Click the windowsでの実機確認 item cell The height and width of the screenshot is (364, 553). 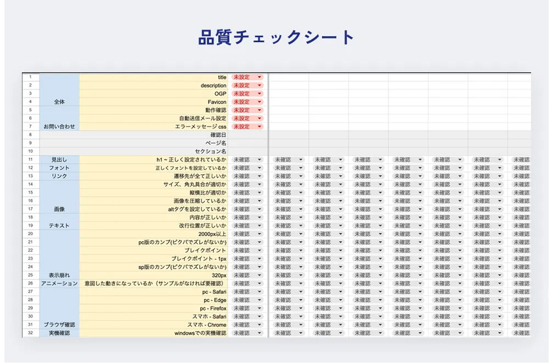(200, 333)
